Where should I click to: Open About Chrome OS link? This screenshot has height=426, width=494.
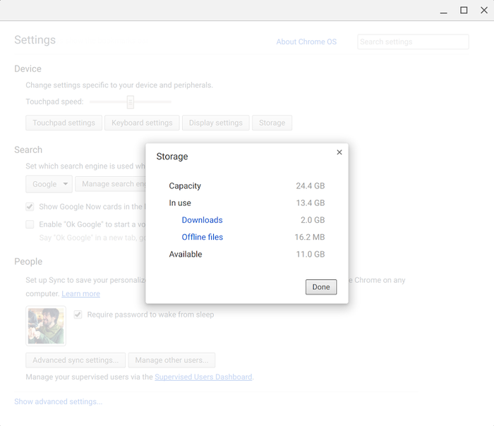coord(306,42)
